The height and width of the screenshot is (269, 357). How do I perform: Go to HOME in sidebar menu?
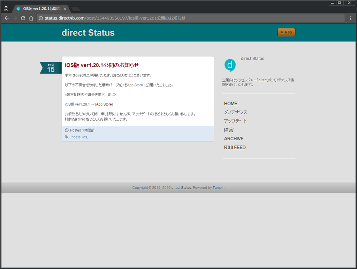click(x=231, y=104)
